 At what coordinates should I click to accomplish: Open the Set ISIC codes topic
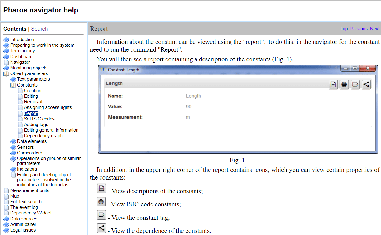[x=39, y=119]
